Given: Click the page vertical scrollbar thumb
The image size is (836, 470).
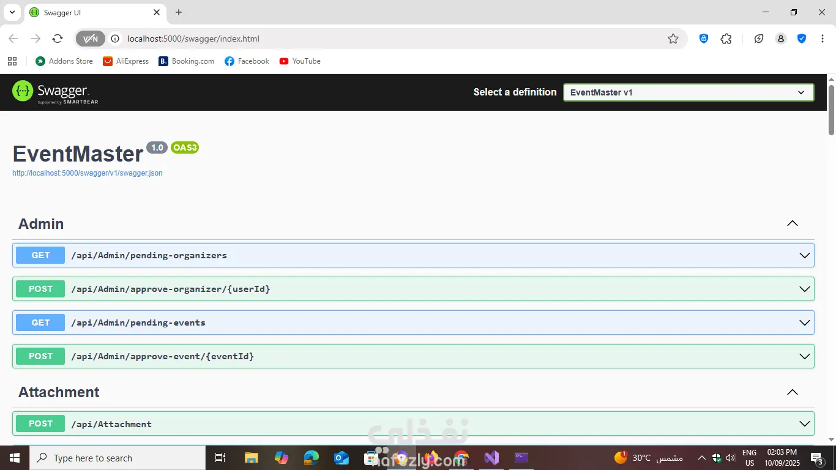Looking at the screenshot, I should point(831,110).
